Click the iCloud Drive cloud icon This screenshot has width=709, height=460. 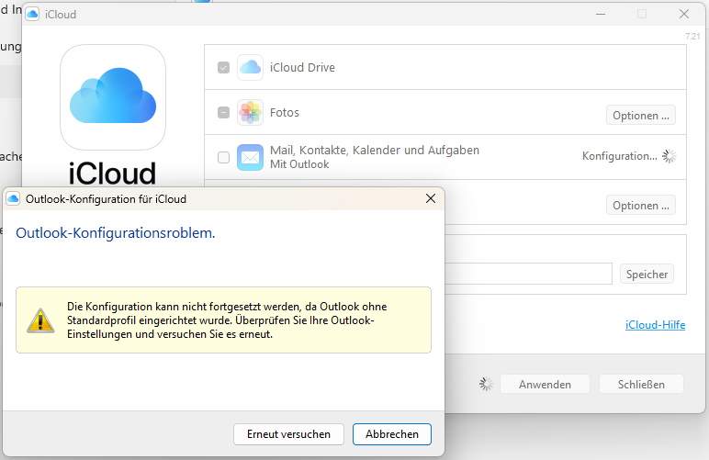point(250,67)
